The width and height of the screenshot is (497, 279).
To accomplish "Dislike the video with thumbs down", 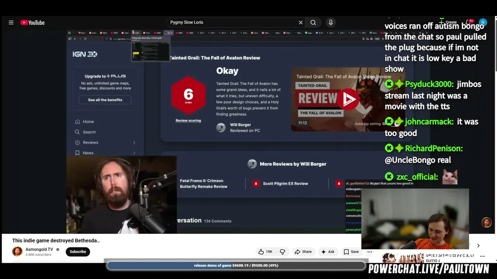I will (x=282, y=251).
